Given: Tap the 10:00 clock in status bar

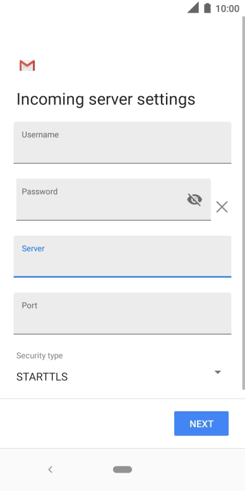Looking at the screenshot, I should (x=227, y=8).
